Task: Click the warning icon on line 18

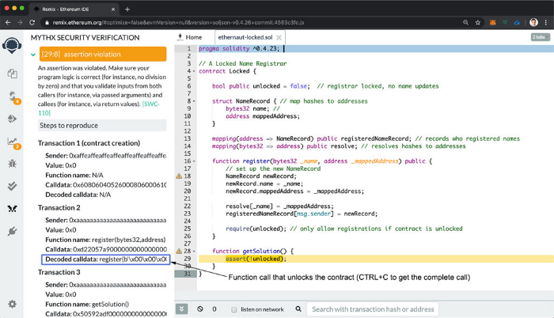Action: click(x=179, y=176)
